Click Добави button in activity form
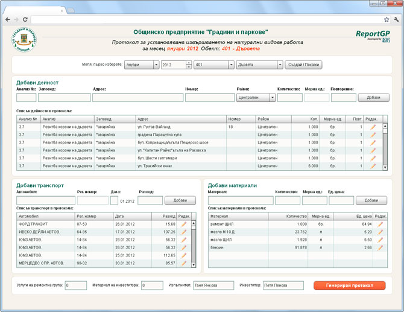Screen dimensions: 404x312 coord(374,98)
